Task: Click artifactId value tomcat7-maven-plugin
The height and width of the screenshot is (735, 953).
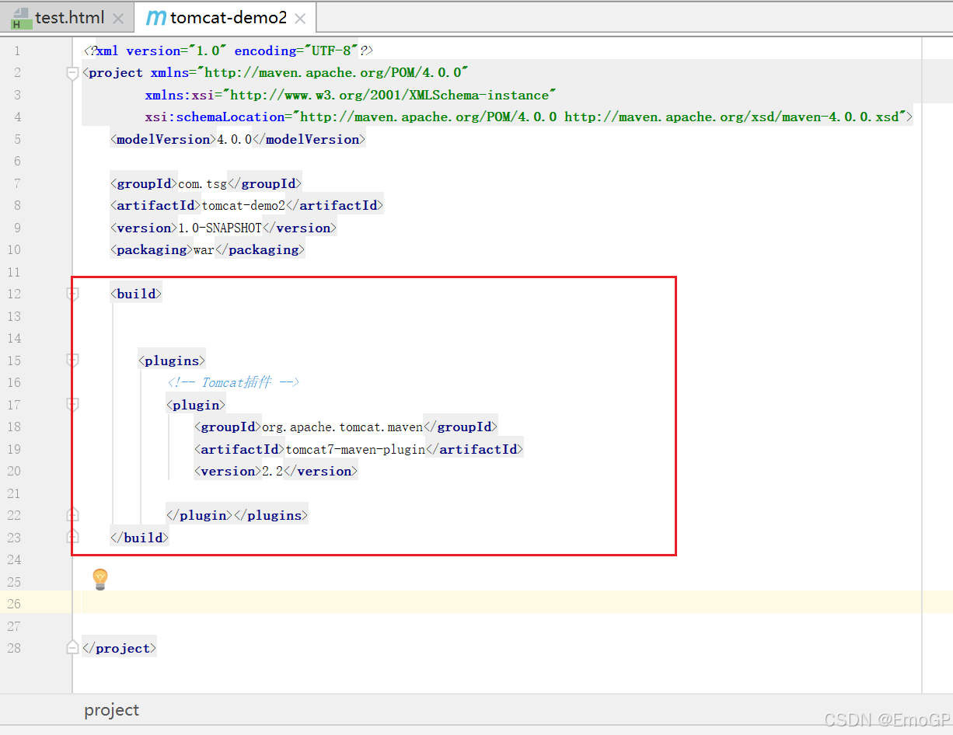Action: coord(356,449)
